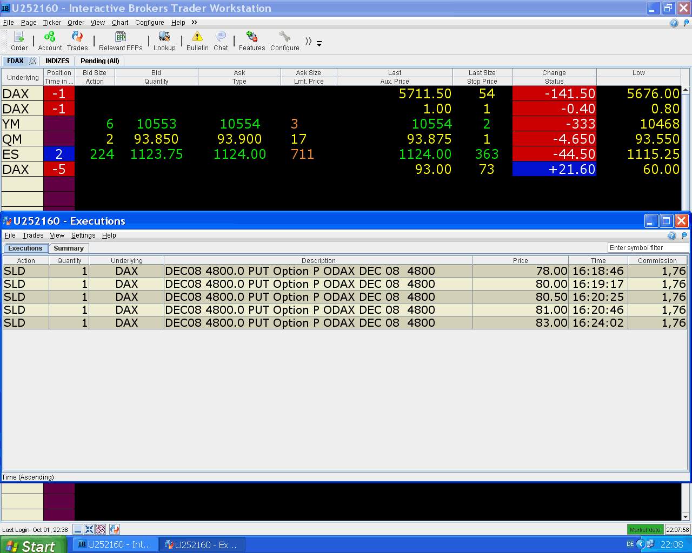Open the Bulletin warning icon
Screen dimensions: 692x553
click(197, 41)
